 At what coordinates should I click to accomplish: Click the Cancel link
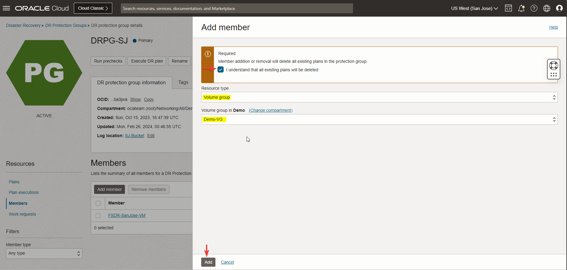tap(227, 262)
